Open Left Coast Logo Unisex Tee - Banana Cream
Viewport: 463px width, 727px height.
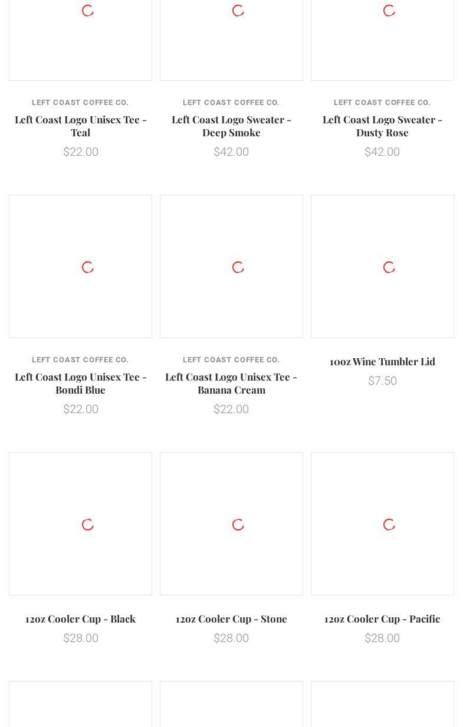[231, 383]
